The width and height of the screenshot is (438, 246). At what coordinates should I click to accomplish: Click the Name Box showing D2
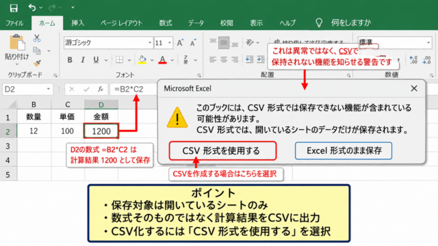27,90
